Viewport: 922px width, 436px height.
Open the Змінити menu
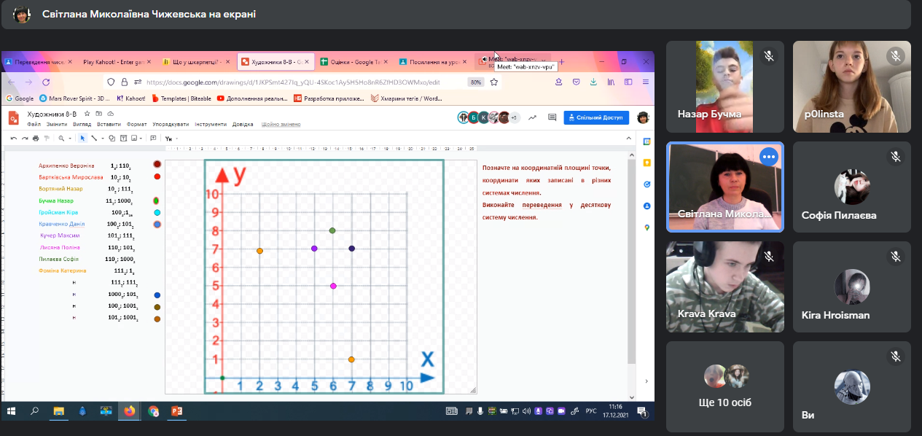pos(57,124)
